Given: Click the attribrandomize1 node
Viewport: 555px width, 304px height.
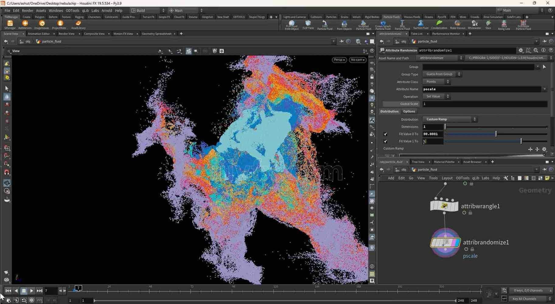Looking at the screenshot, I should click(445, 242).
